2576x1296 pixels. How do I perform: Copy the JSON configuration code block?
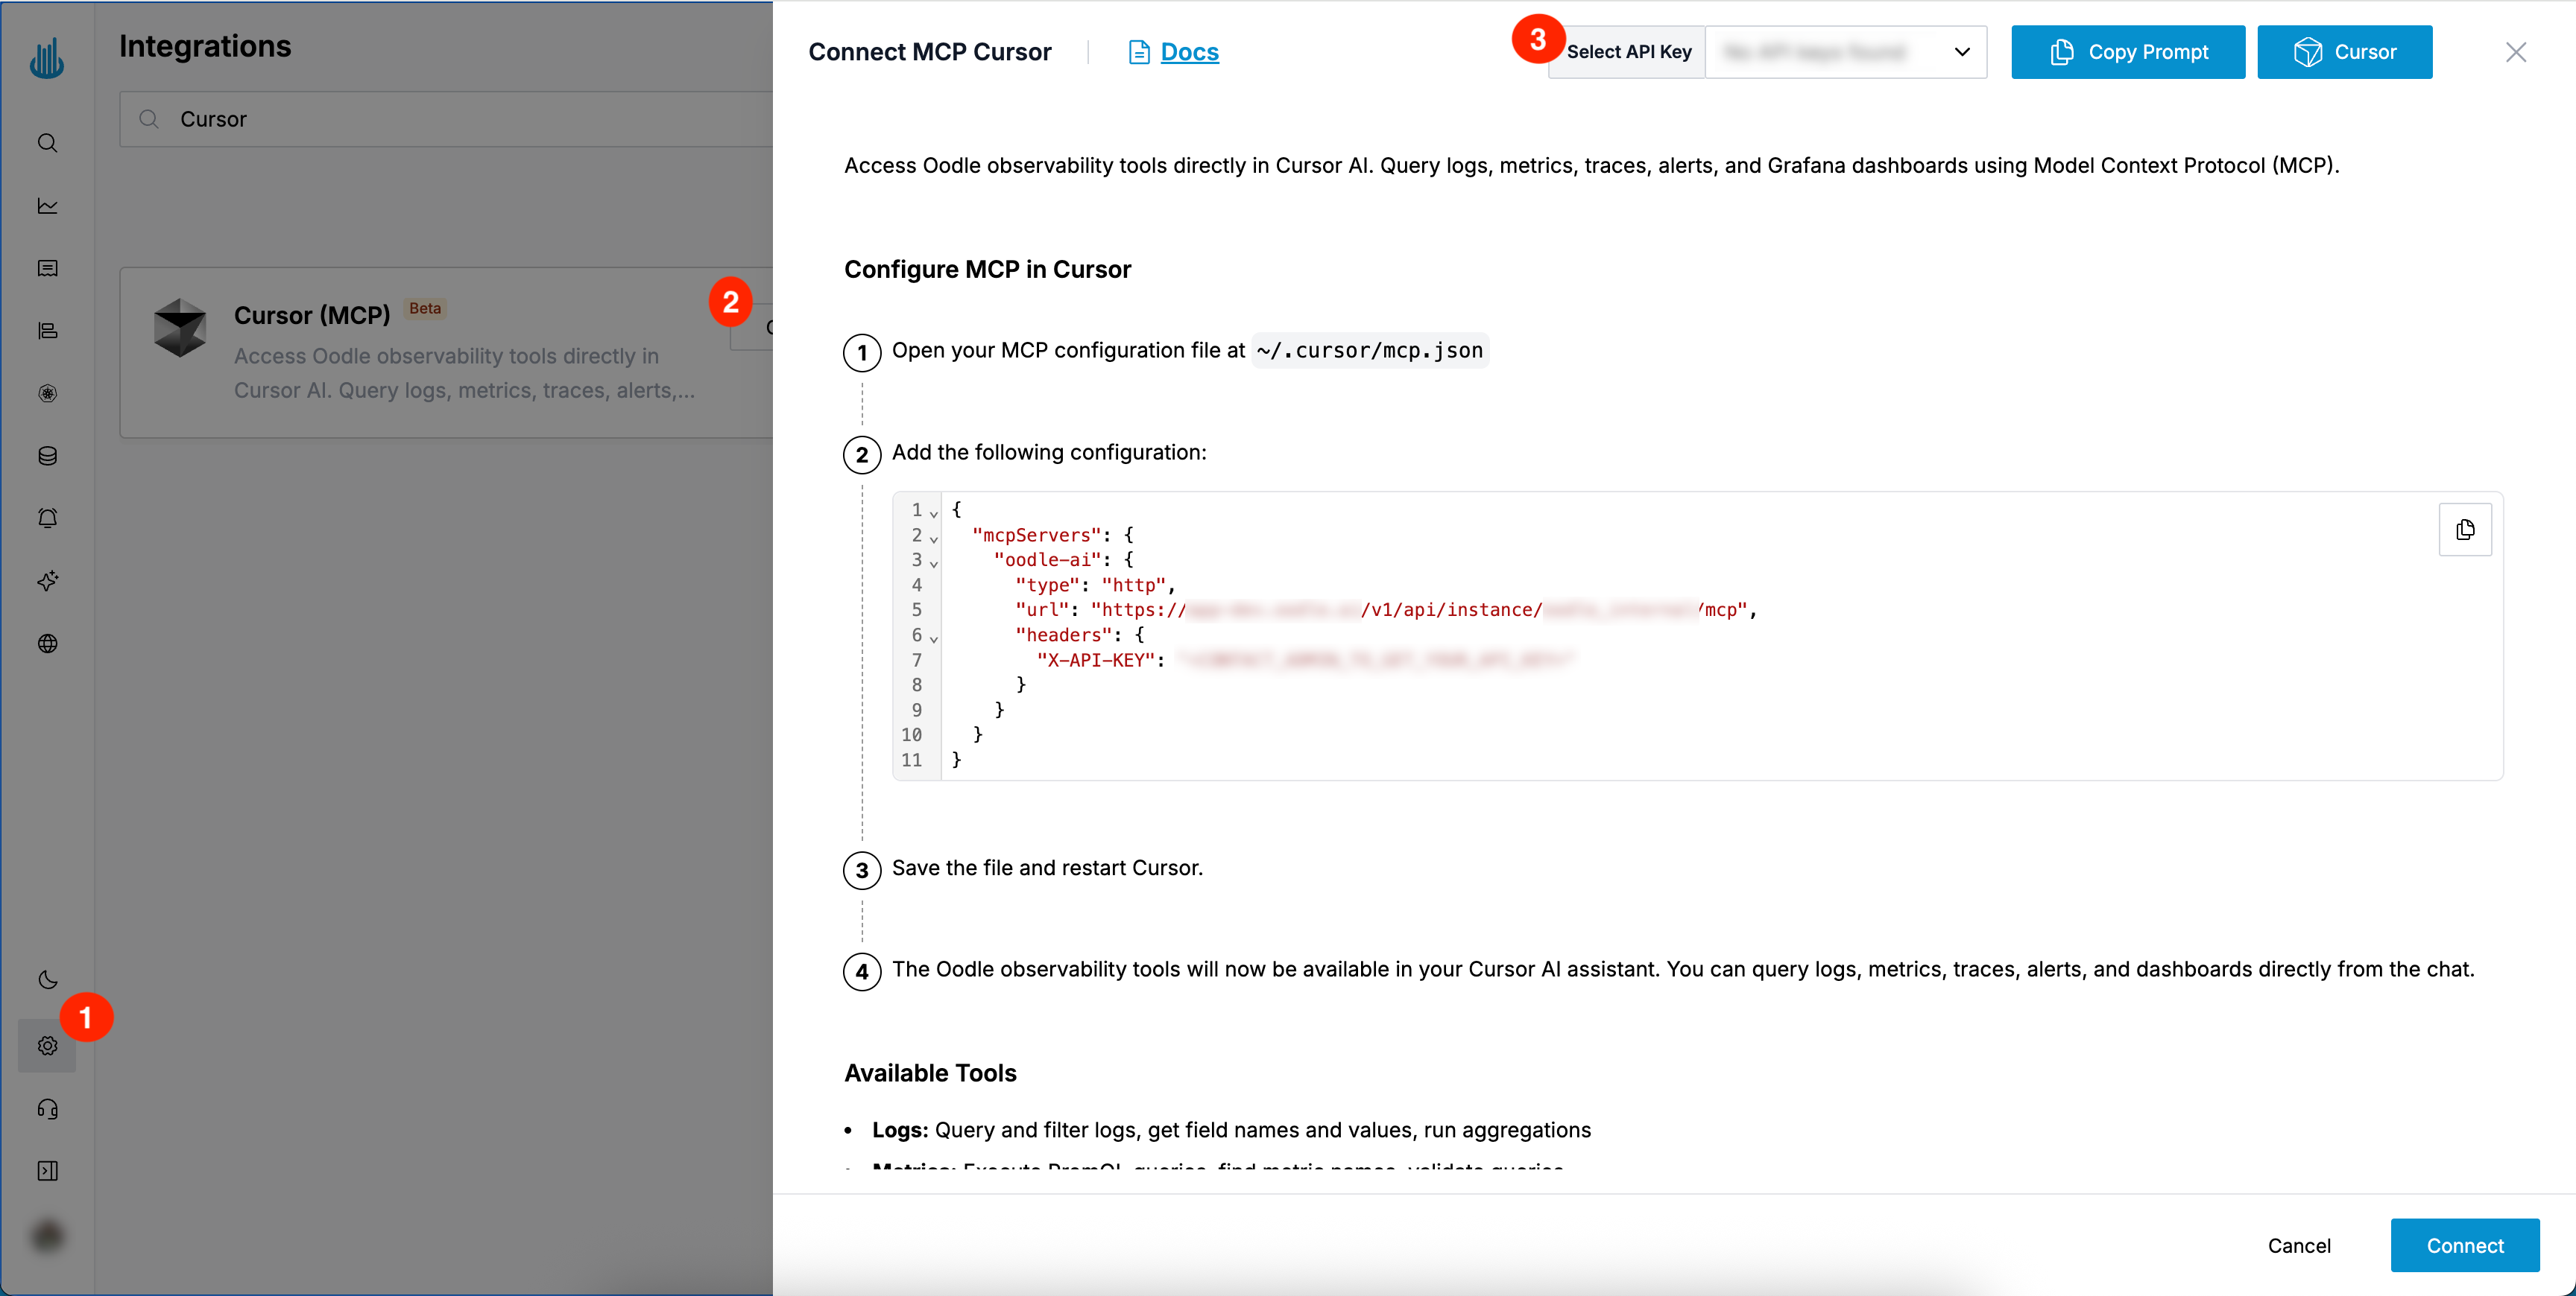click(x=2464, y=530)
